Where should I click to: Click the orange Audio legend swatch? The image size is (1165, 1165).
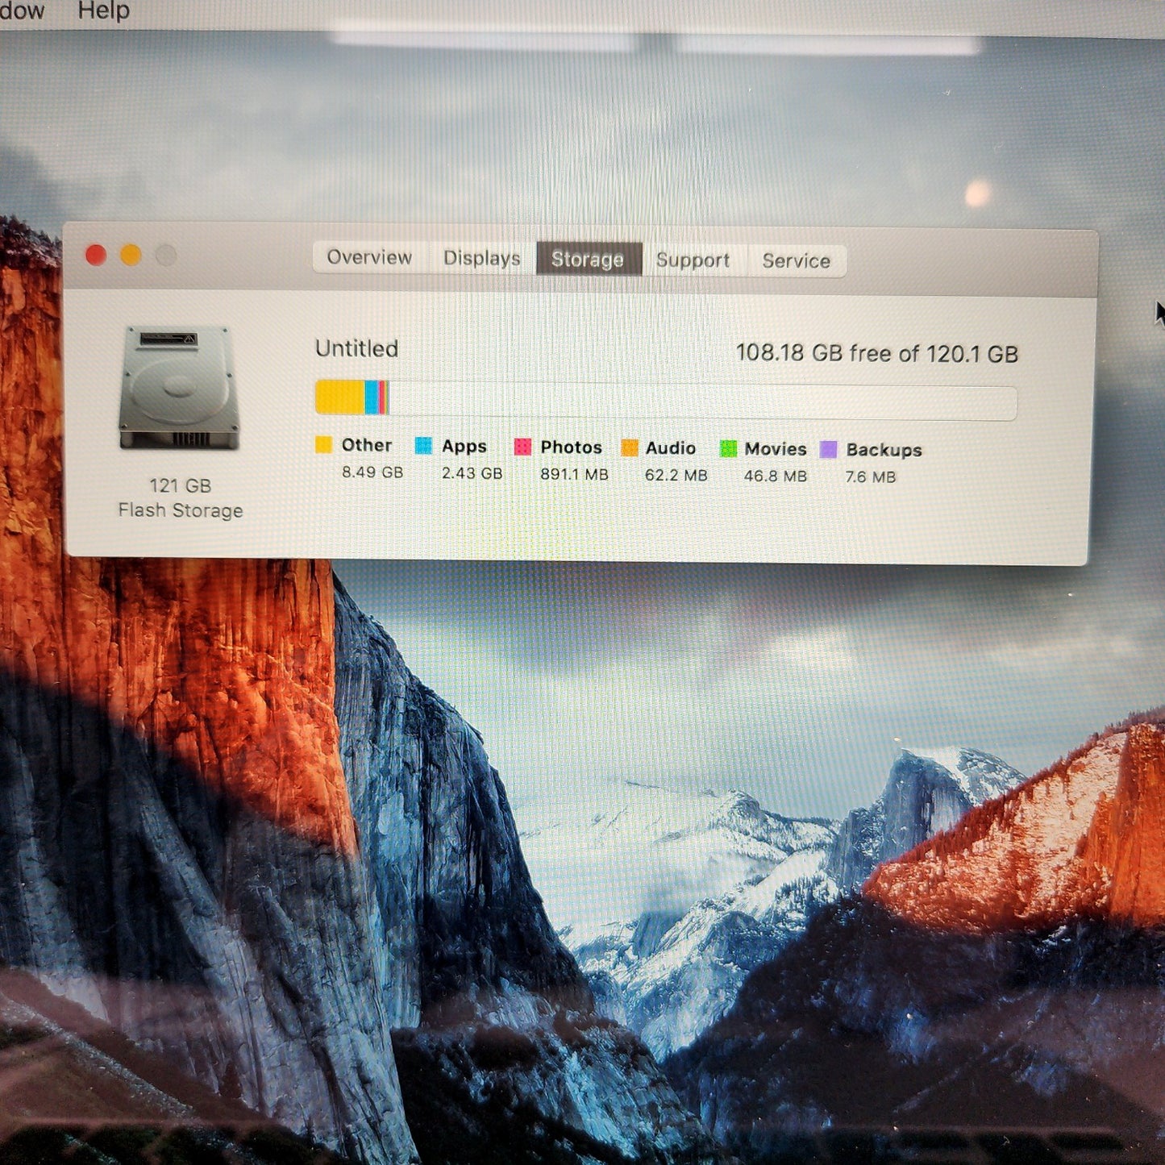click(630, 448)
